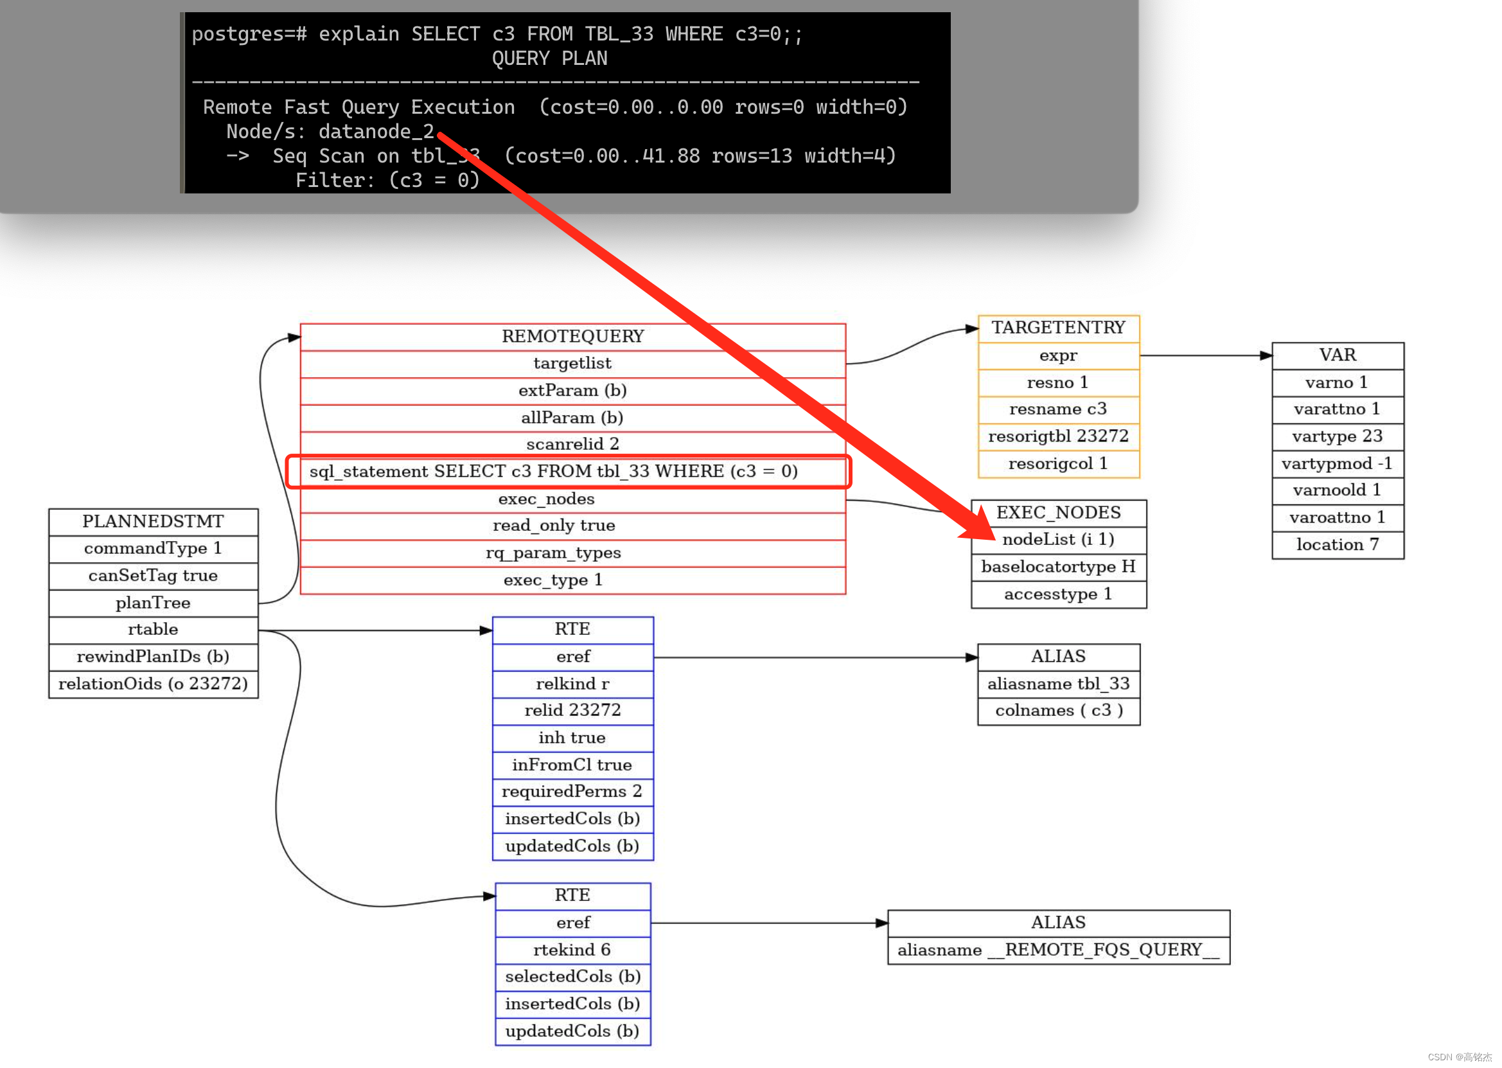The width and height of the screenshot is (1502, 1068).
Task: Click the 'baselocatortype H' row
Action: (1058, 567)
